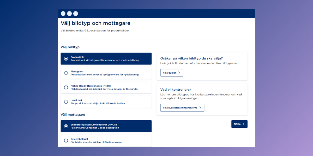Proceed with the Nästa button

[239, 124]
